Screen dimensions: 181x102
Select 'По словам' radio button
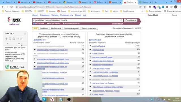coord(34,24)
